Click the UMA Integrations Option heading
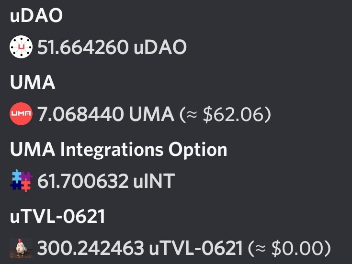 (119, 150)
